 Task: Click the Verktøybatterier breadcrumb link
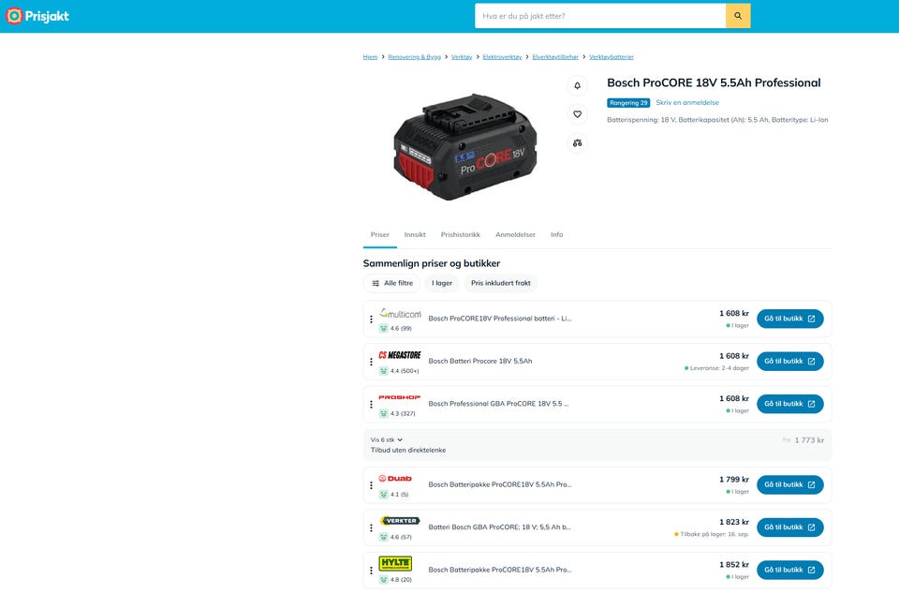click(612, 57)
